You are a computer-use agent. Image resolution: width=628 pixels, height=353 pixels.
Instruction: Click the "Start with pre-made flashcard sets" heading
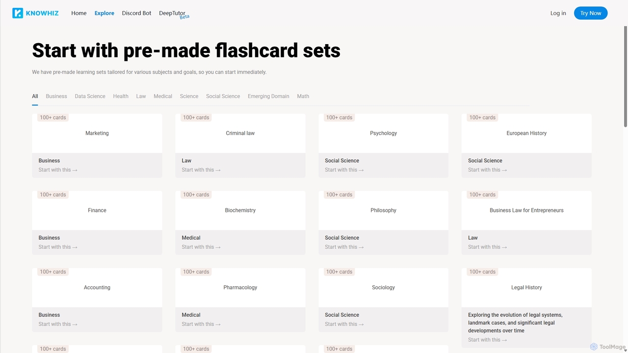pyautogui.click(x=186, y=50)
